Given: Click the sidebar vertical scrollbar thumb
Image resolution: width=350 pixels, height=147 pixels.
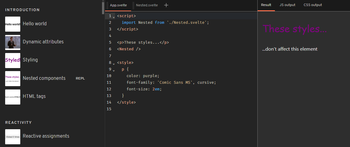Looking at the screenshot, I should (x=103, y=8).
